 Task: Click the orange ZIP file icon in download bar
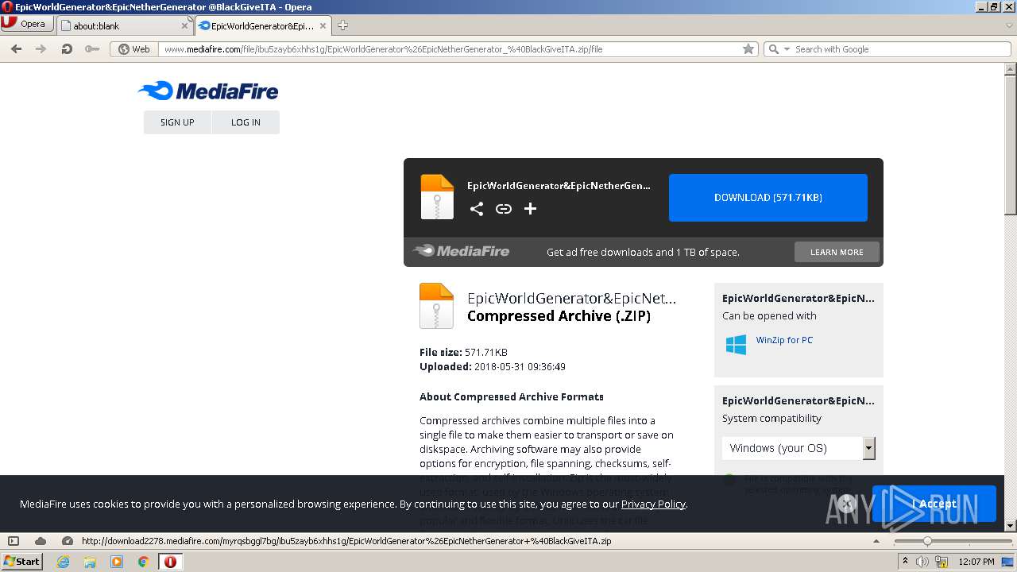click(x=437, y=197)
